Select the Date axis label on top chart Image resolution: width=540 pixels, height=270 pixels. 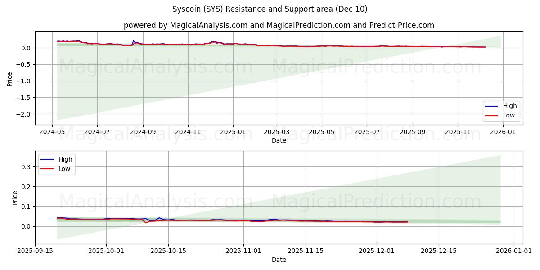tap(280, 141)
